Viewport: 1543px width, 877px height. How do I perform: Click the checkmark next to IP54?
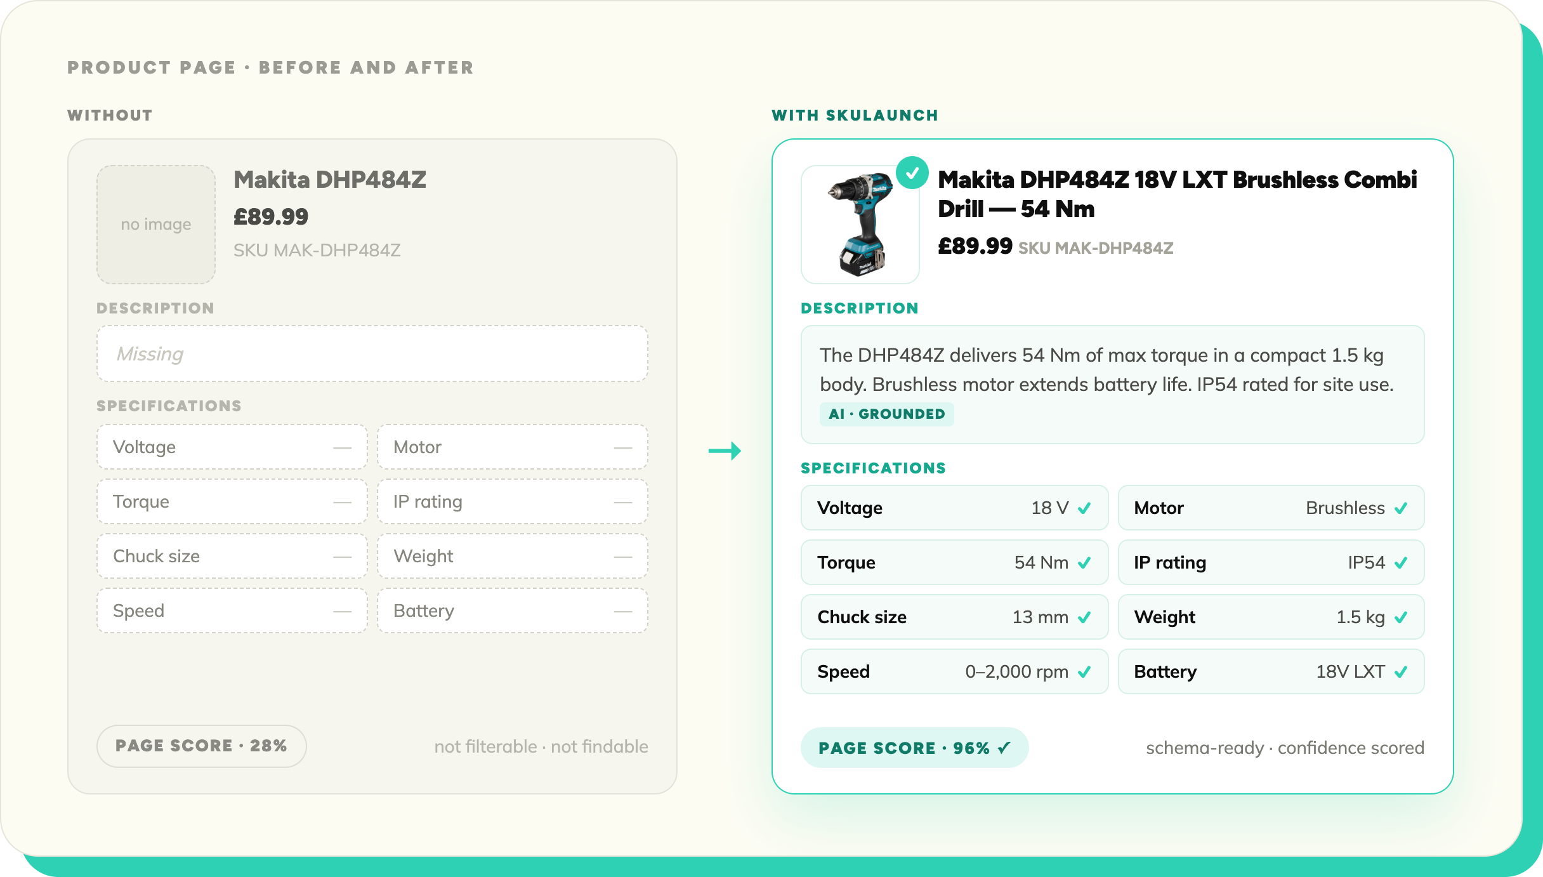click(x=1401, y=563)
